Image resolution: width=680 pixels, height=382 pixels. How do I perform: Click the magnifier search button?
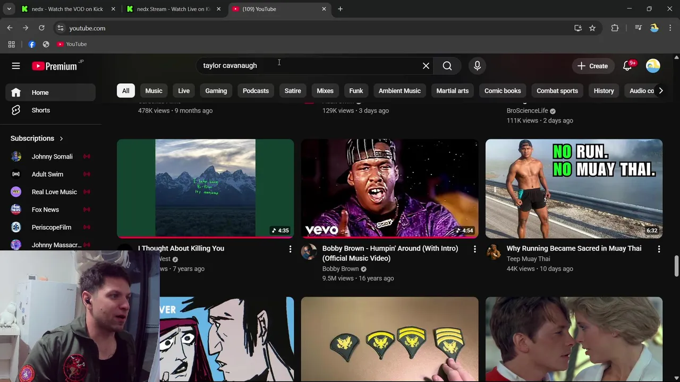447,66
